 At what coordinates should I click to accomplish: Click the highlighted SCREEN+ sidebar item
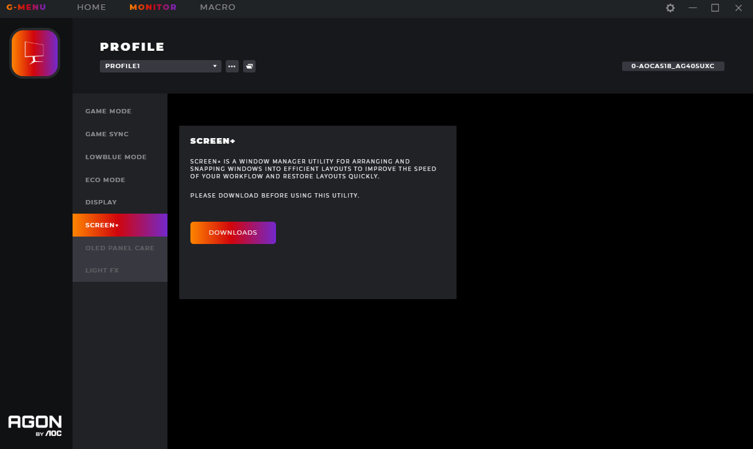pyautogui.click(x=120, y=225)
